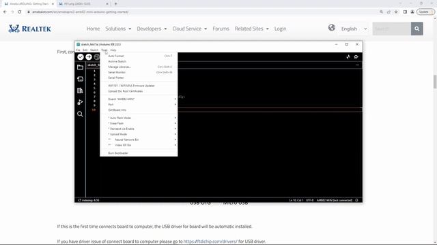The height and width of the screenshot is (245, 437).
Task: Click the browser page vertical scrollbar thumb
Action: pos(435,82)
